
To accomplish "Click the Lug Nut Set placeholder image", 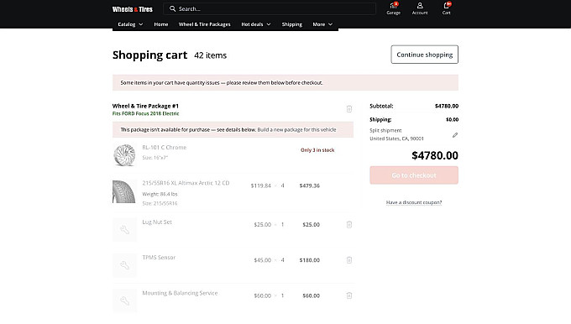I will [x=124, y=230].
